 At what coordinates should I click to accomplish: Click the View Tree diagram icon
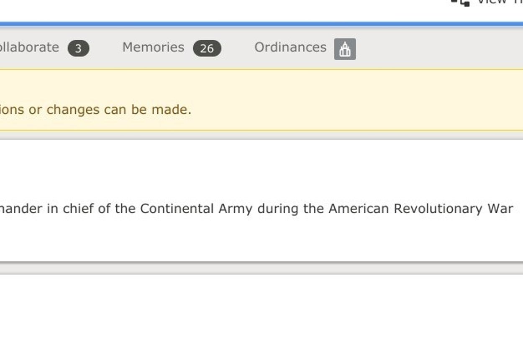point(464,2)
